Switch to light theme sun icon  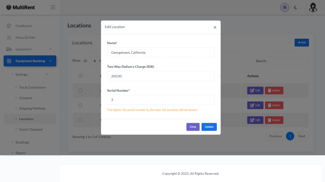click(x=285, y=8)
